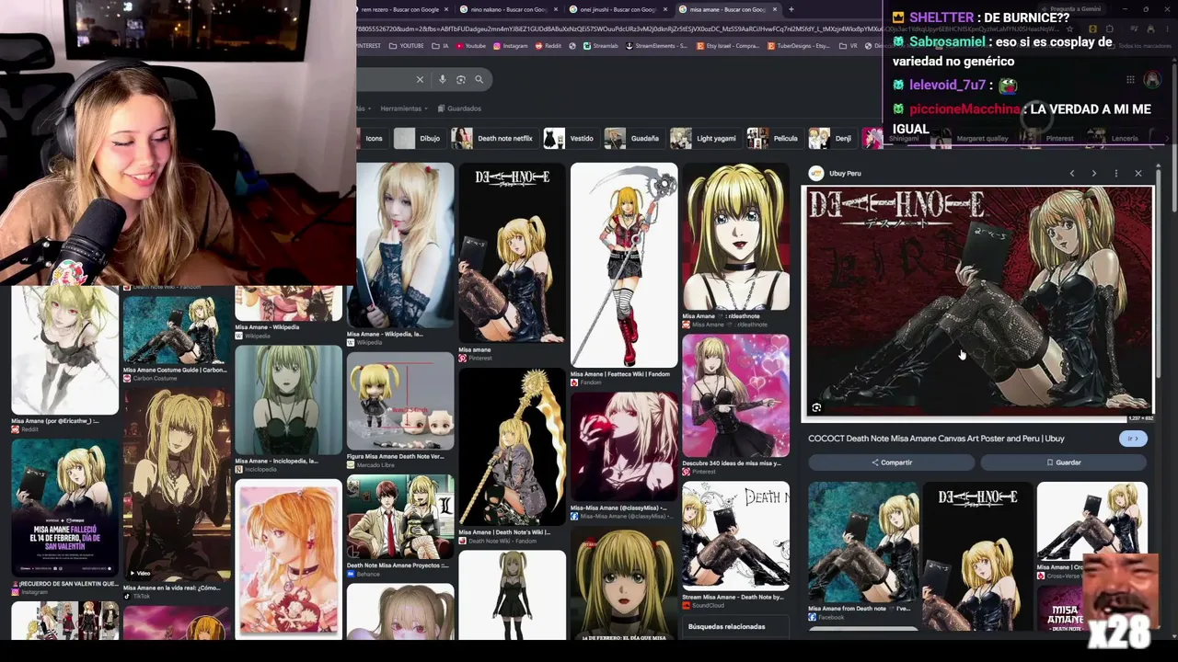
Task: Open the Ubuy Peru source link
Action: 836,173
